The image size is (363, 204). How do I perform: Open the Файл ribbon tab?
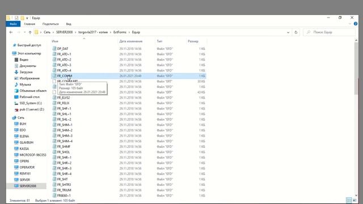click(x=13, y=24)
